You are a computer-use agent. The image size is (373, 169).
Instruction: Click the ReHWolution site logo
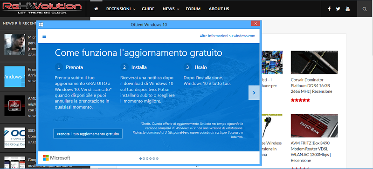pyautogui.click(x=42, y=8)
